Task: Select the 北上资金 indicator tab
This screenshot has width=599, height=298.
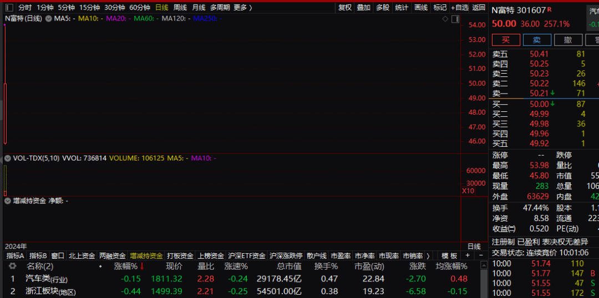Action: click(x=82, y=256)
